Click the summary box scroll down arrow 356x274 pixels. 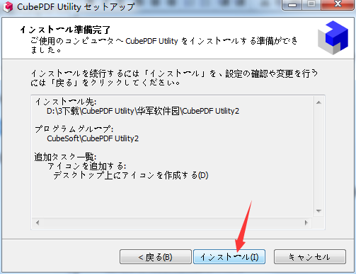(x=318, y=210)
